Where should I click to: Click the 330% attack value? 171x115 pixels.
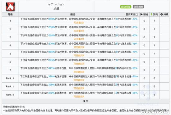click(51, 76)
